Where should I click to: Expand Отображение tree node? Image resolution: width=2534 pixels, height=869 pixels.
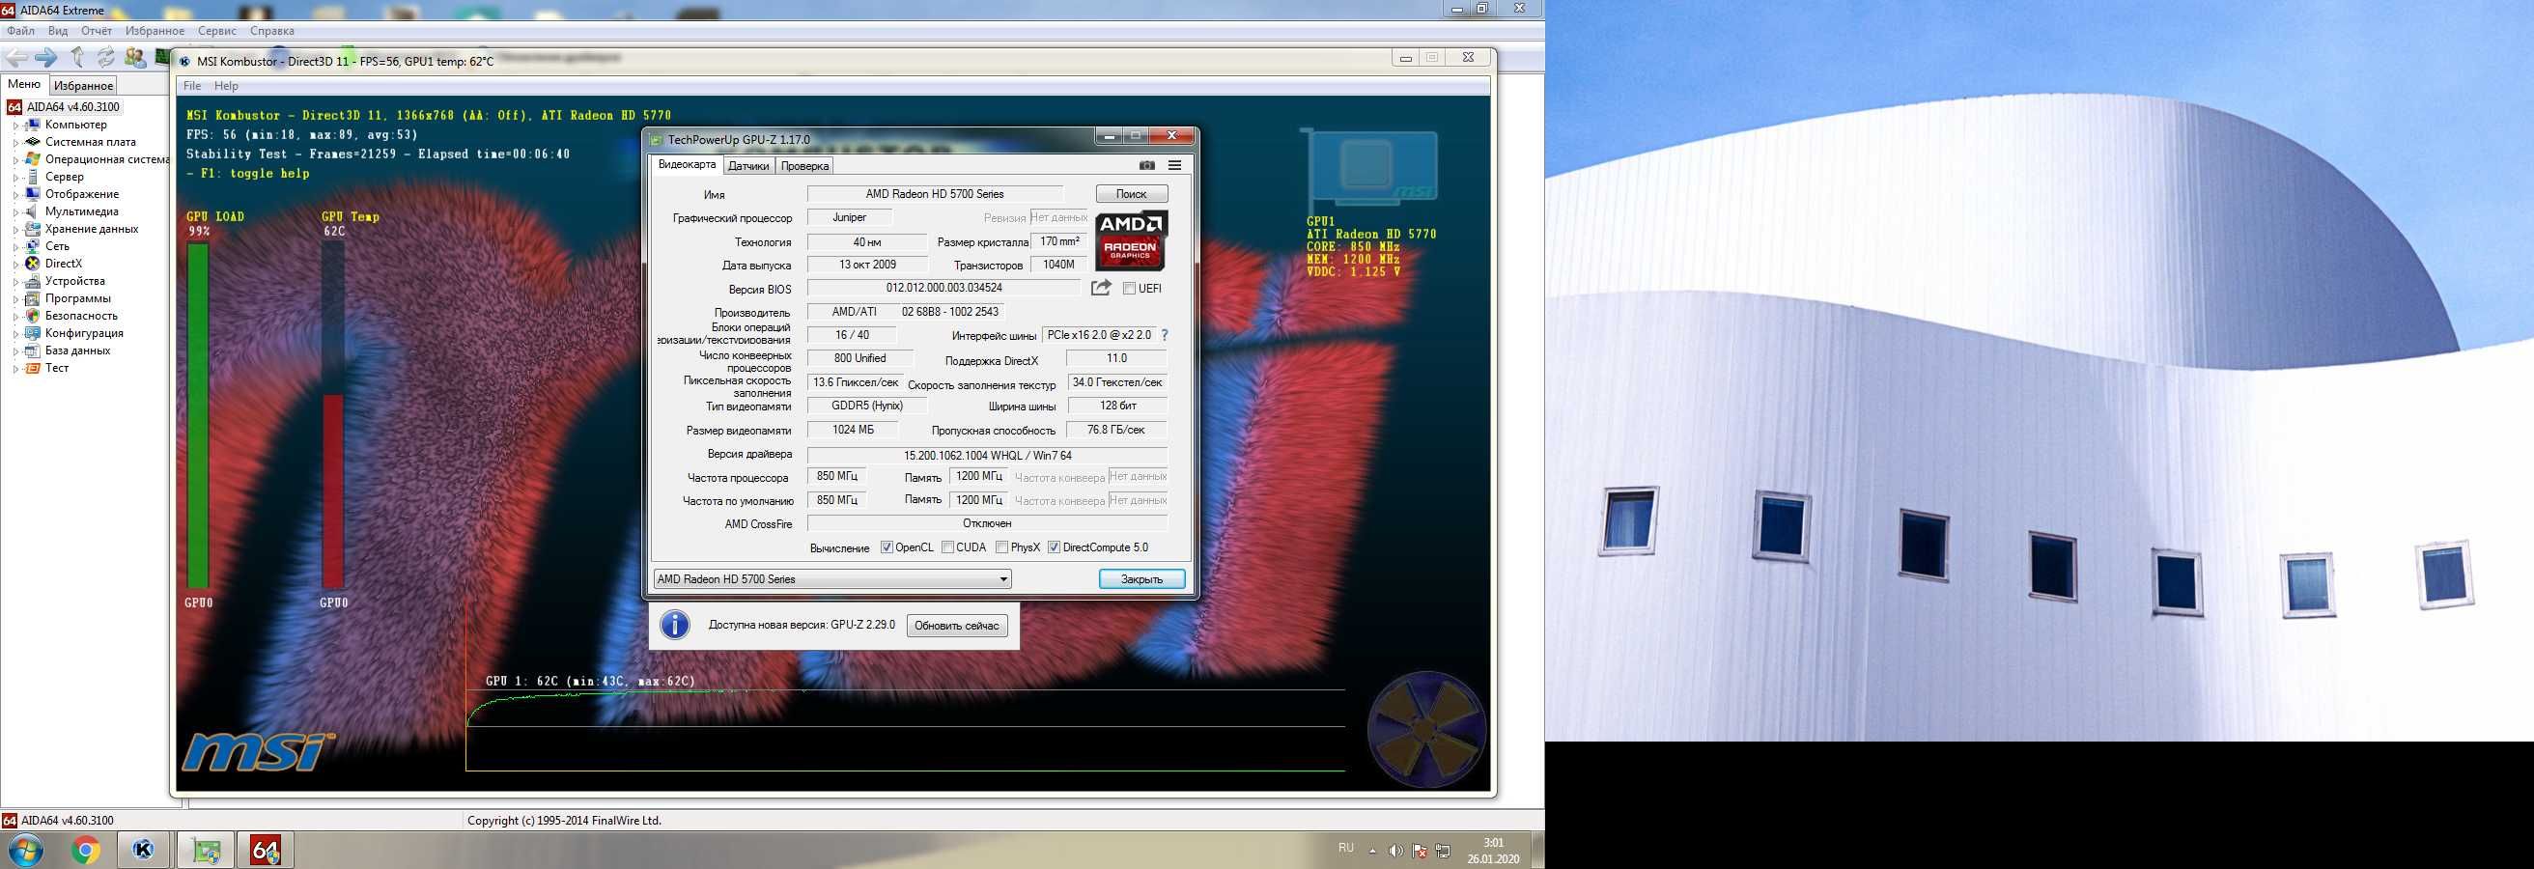[15, 196]
